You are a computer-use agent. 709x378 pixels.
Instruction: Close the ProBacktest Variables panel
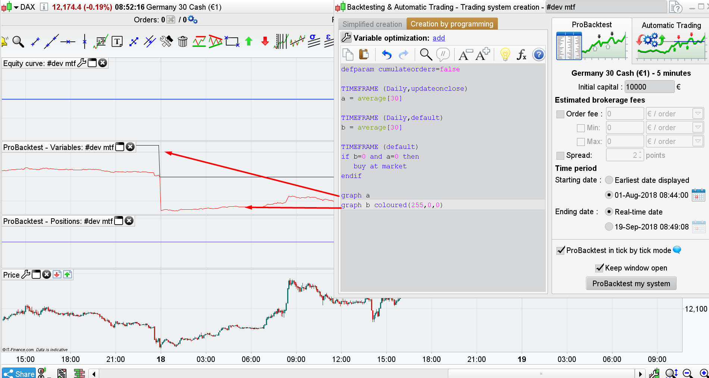click(130, 147)
